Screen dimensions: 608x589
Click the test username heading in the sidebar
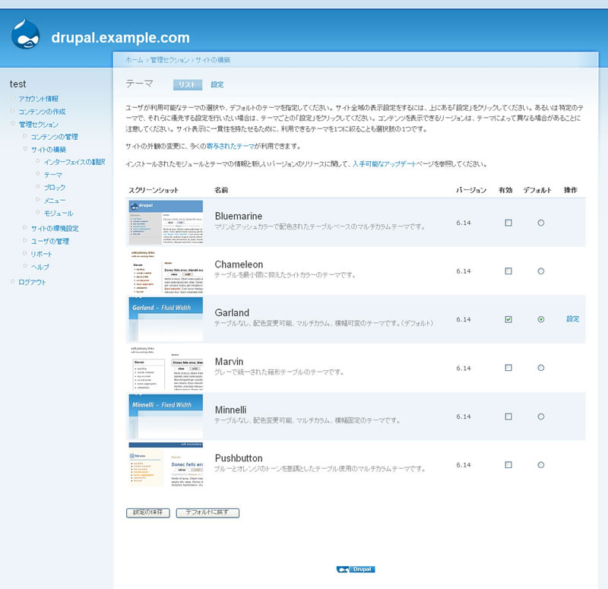point(17,84)
